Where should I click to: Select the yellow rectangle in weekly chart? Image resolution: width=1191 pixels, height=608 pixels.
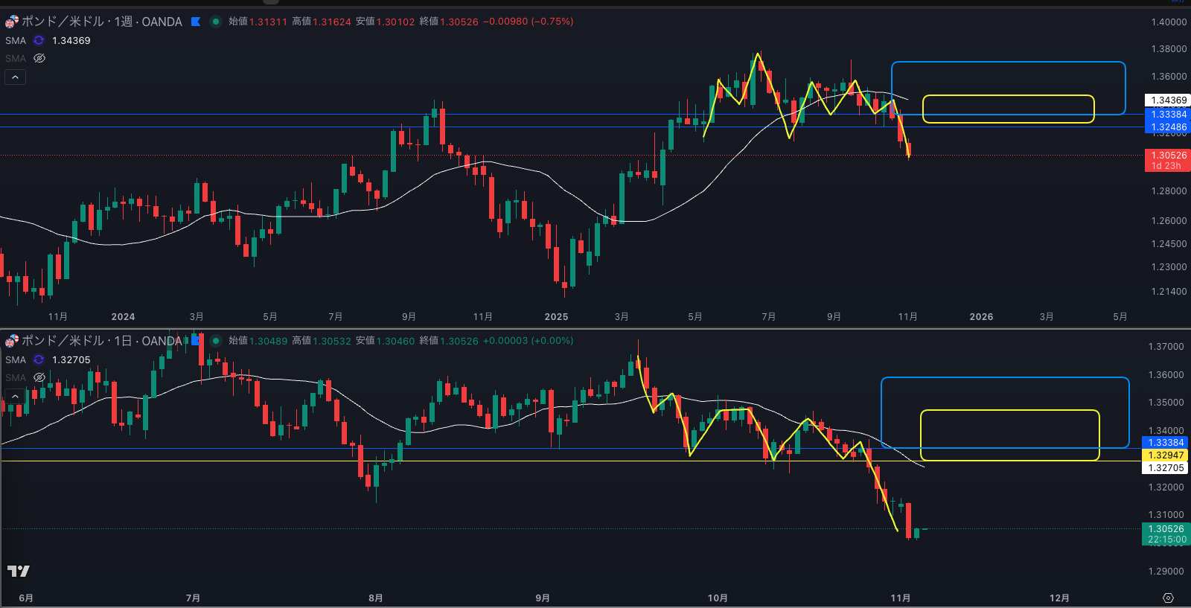pyautogui.click(x=1008, y=96)
